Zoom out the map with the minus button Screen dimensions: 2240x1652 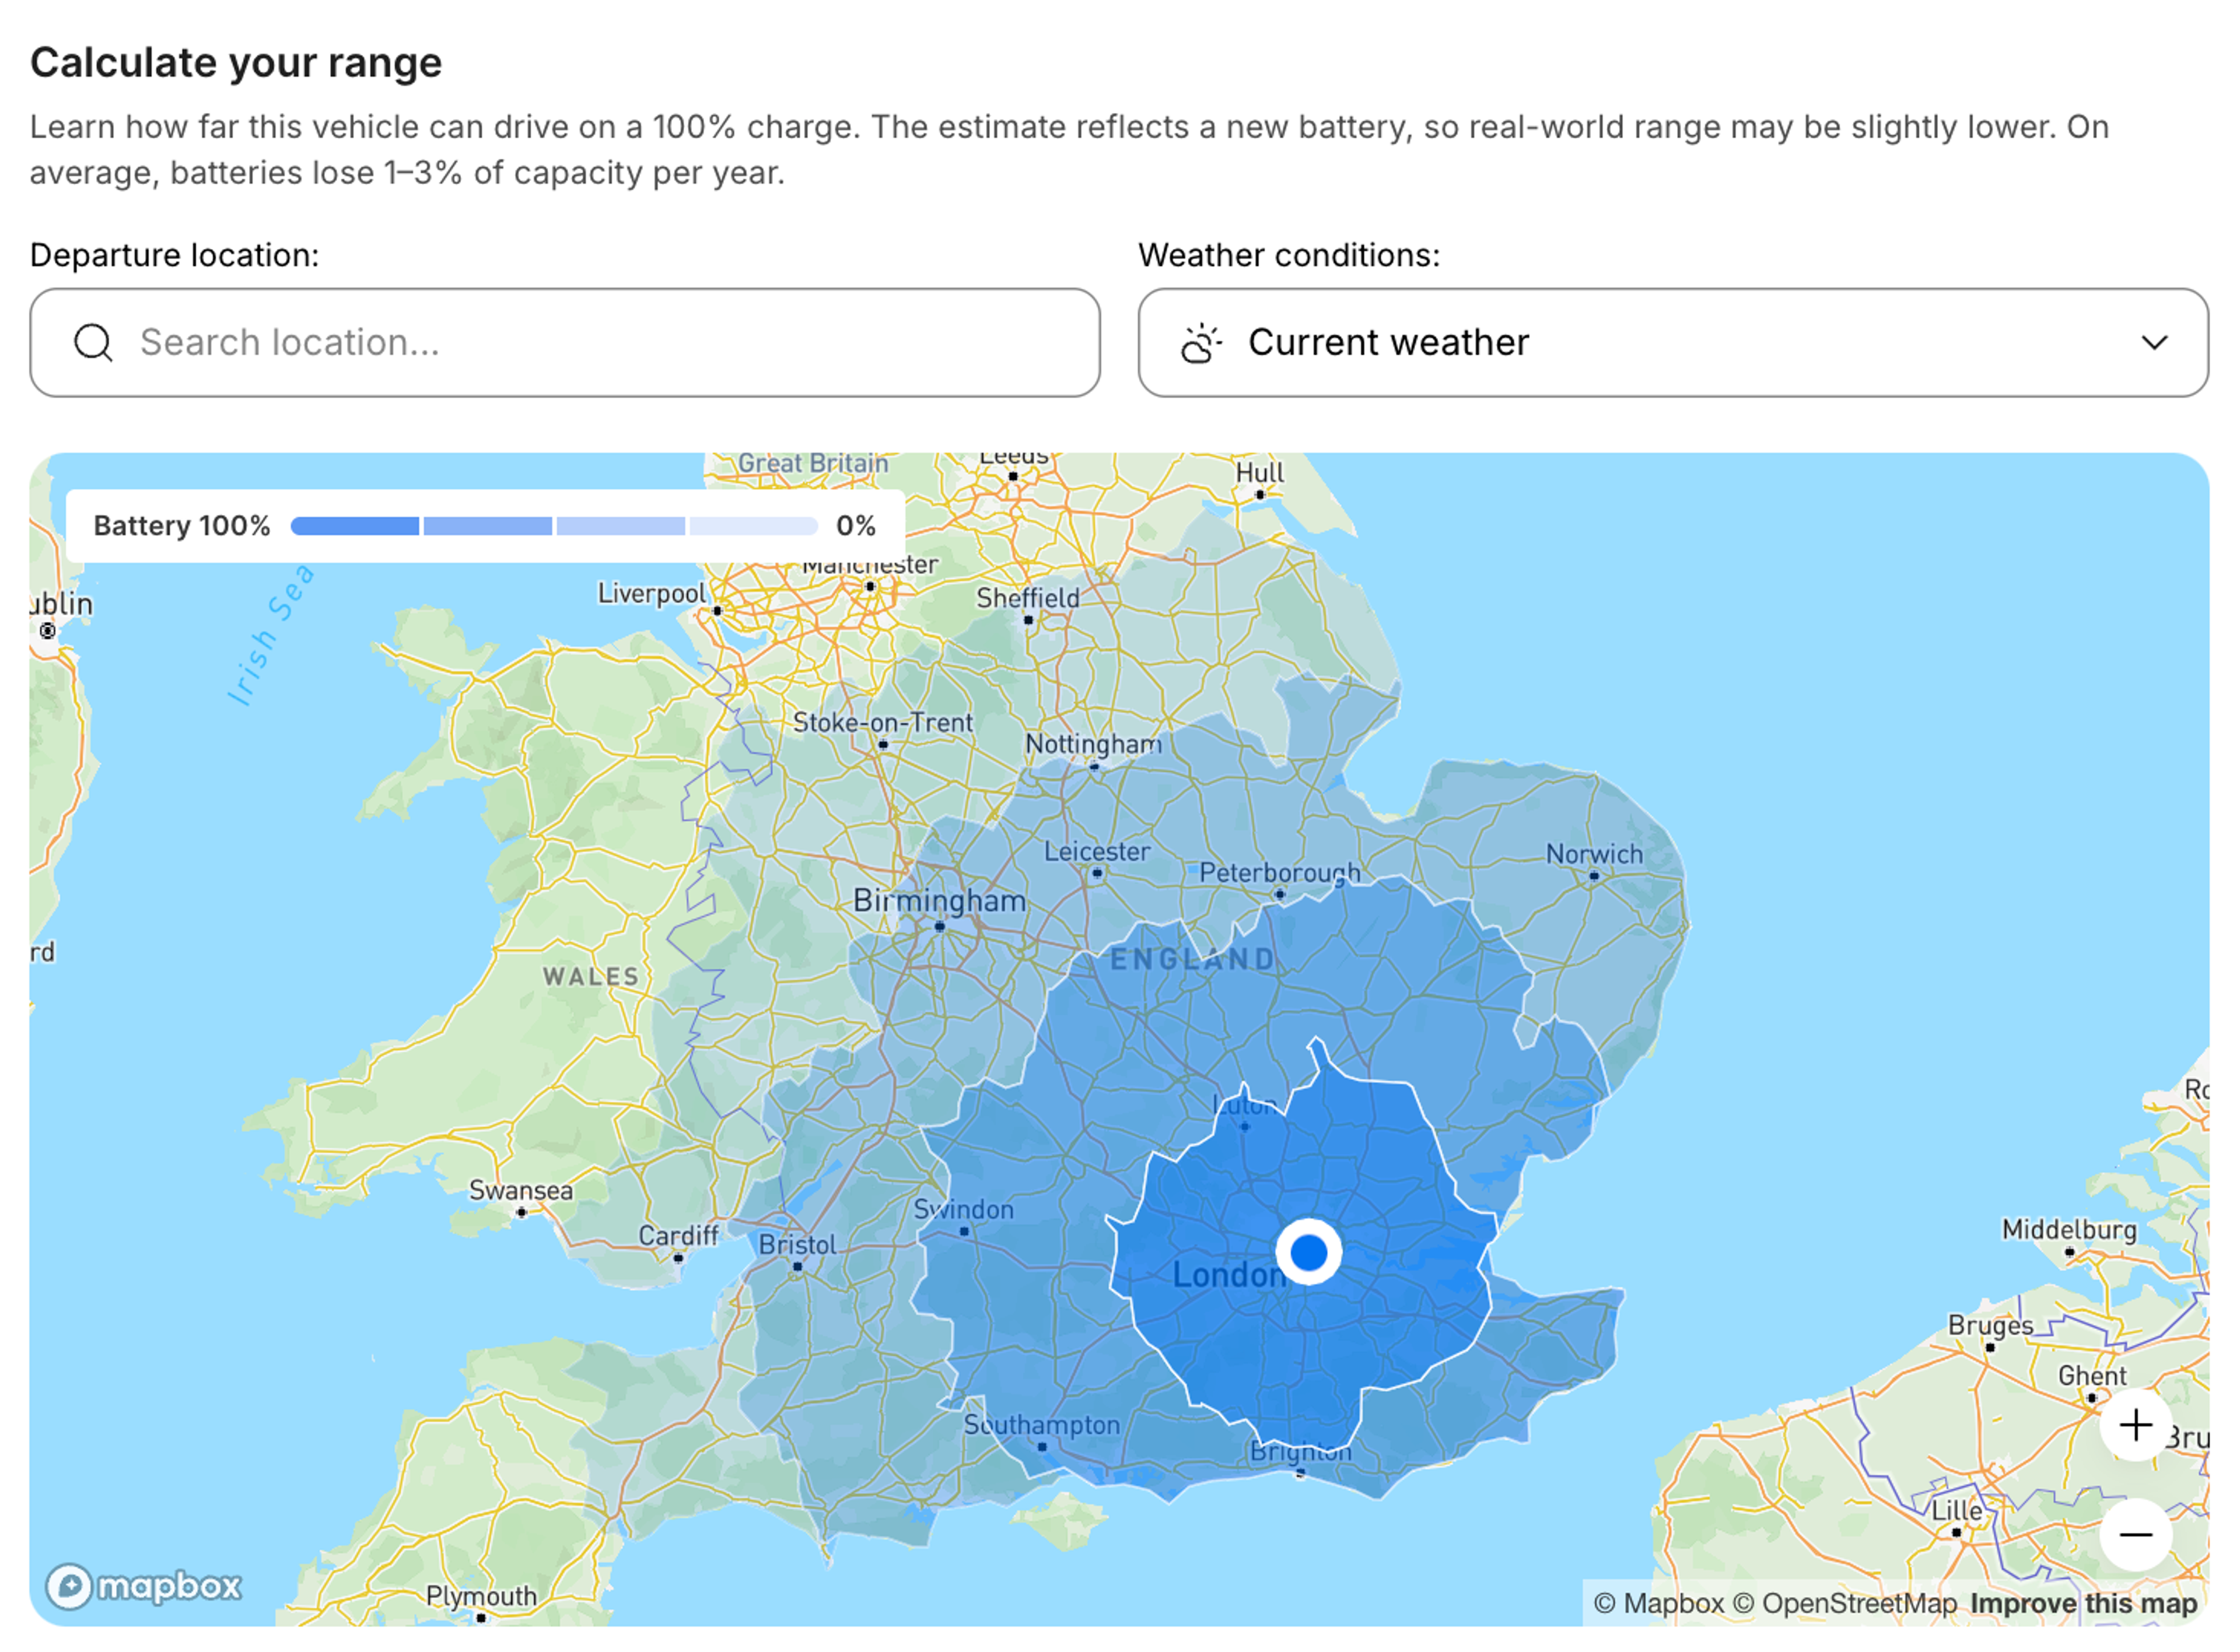[2136, 1535]
